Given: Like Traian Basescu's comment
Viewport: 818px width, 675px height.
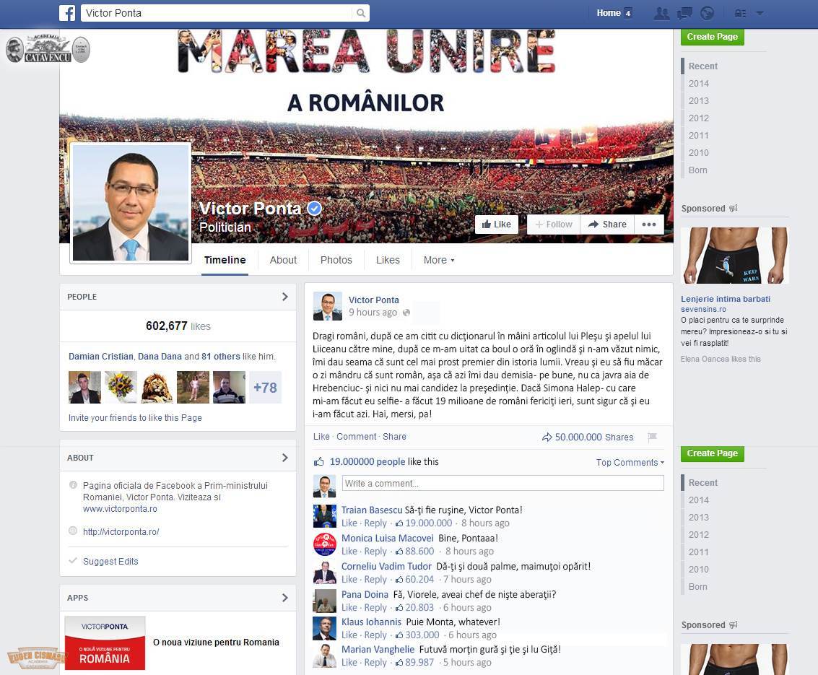Looking at the screenshot, I should pyautogui.click(x=349, y=523).
